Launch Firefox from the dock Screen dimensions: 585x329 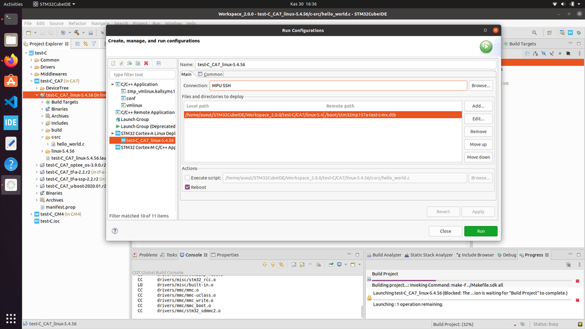(x=11, y=60)
